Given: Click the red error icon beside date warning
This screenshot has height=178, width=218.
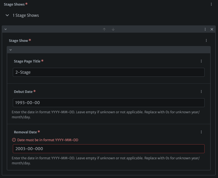Looking at the screenshot, I should [14, 140].
